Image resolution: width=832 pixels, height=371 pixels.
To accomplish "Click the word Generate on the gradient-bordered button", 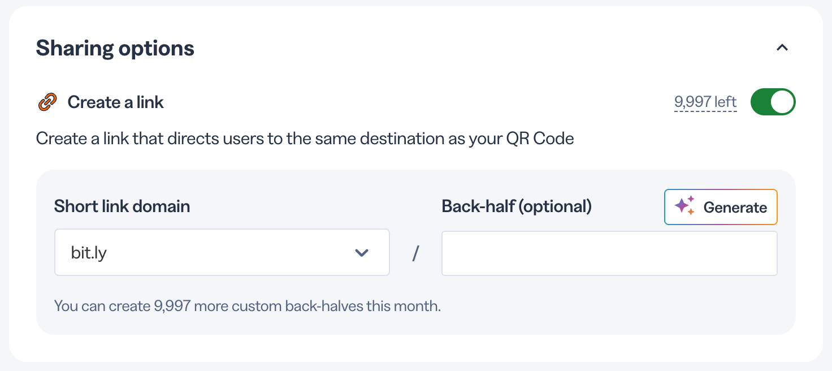I will click(735, 208).
